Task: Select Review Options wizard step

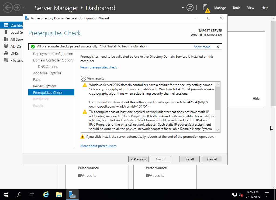Action: click(x=45, y=86)
